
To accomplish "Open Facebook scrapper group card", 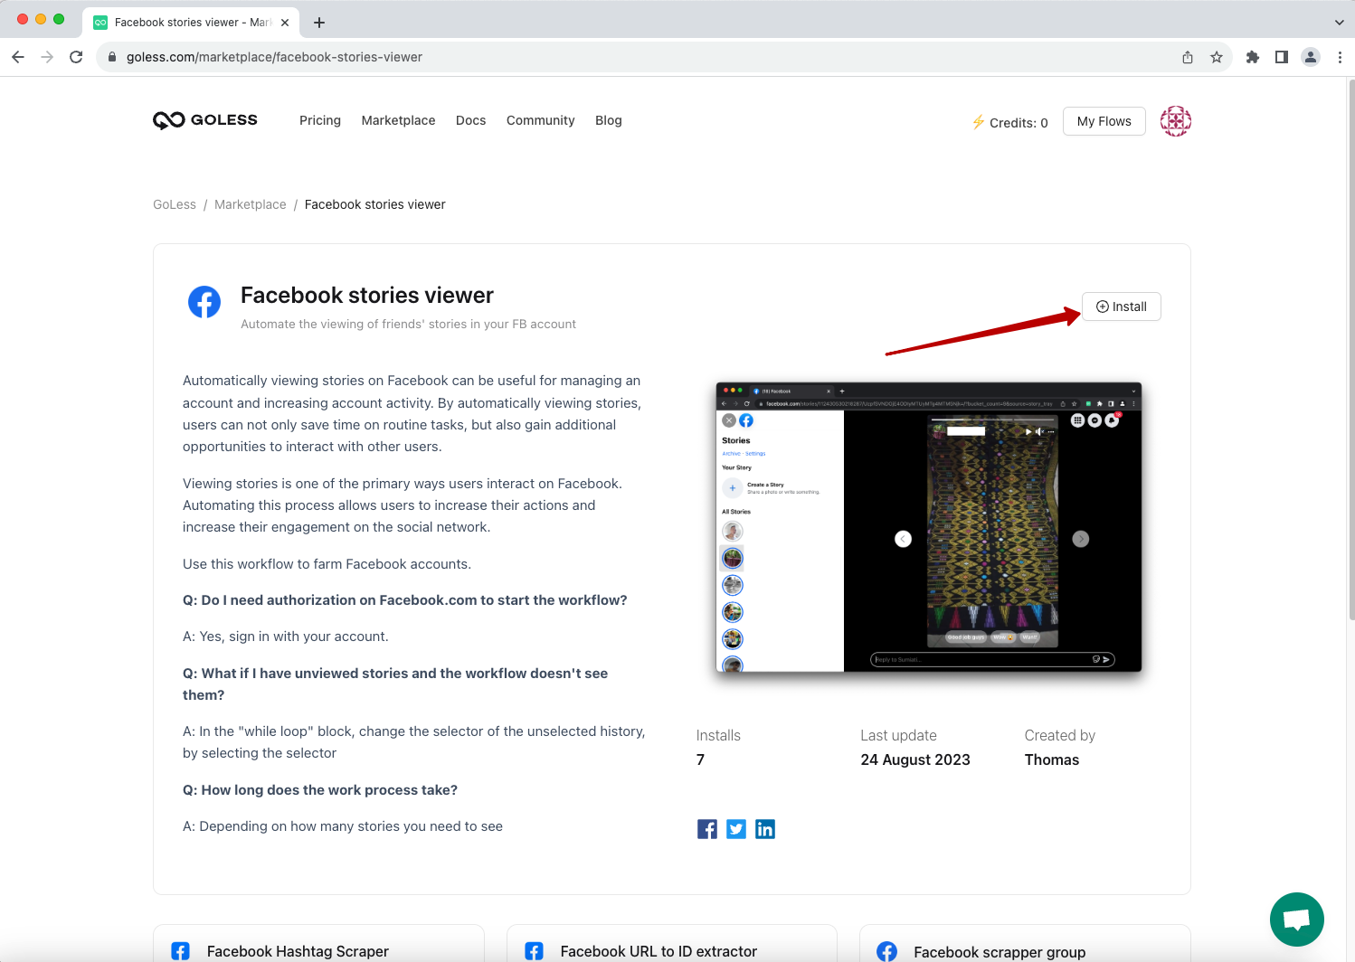I will [x=1025, y=943].
